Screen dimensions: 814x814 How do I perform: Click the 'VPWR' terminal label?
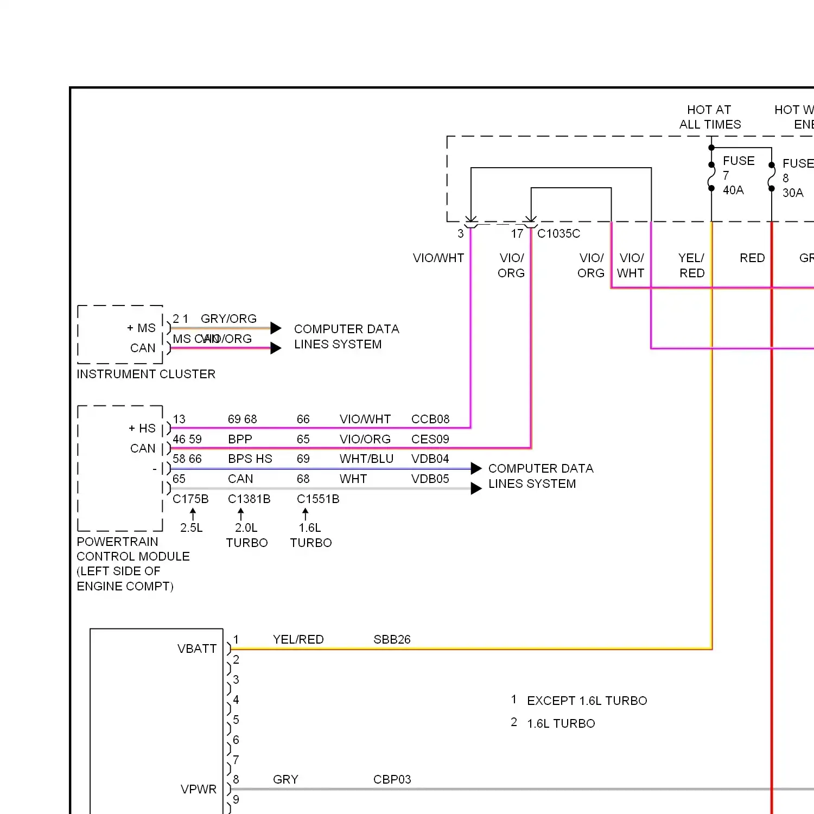[x=199, y=789]
